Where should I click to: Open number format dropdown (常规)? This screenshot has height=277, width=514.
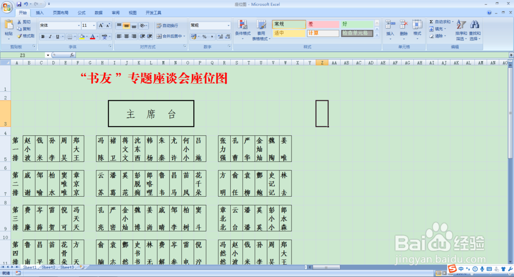229,25
